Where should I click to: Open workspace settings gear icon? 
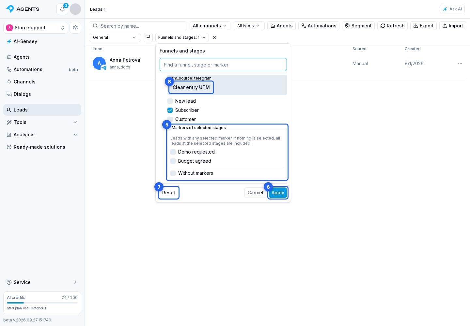[x=75, y=28]
